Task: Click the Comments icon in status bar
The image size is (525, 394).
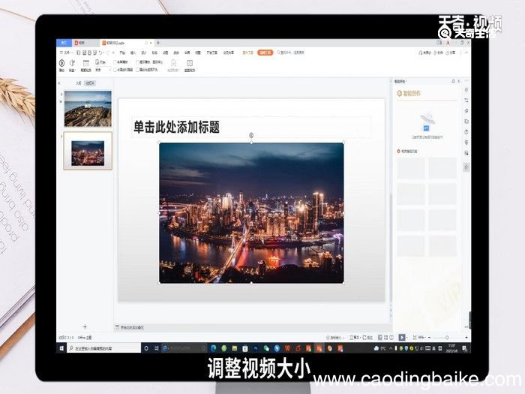Action: point(367,338)
